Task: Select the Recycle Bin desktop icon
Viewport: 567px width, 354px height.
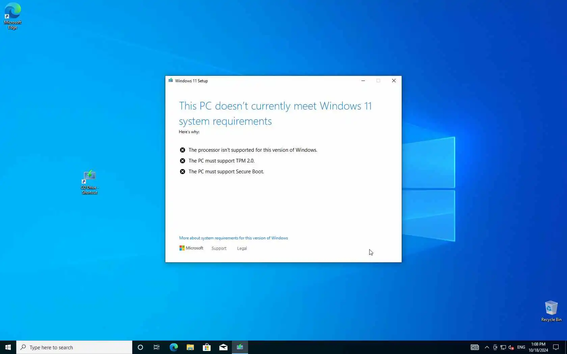Action: point(551,311)
